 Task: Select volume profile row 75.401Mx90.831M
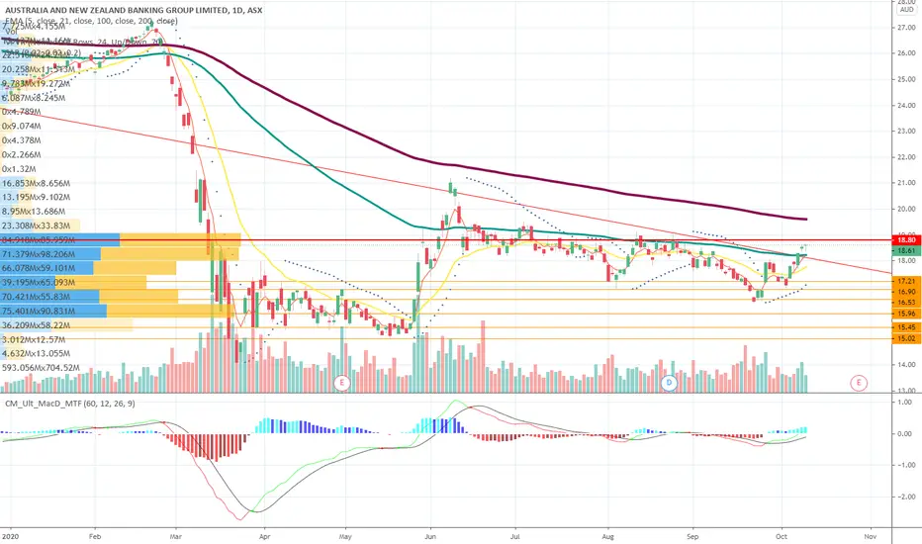pyautogui.click(x=115, y=312)
